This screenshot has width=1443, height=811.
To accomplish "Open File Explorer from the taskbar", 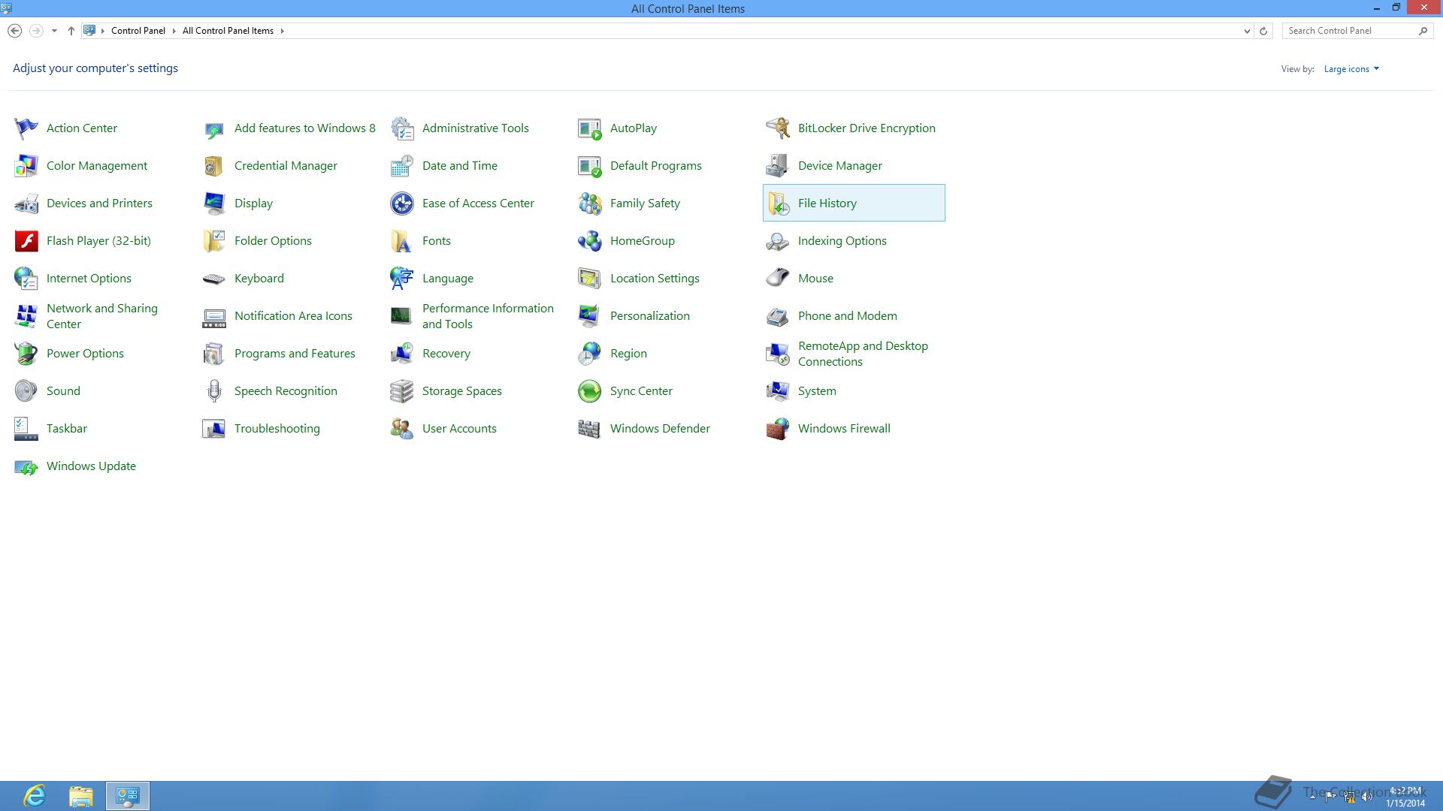I will (81, 796).
